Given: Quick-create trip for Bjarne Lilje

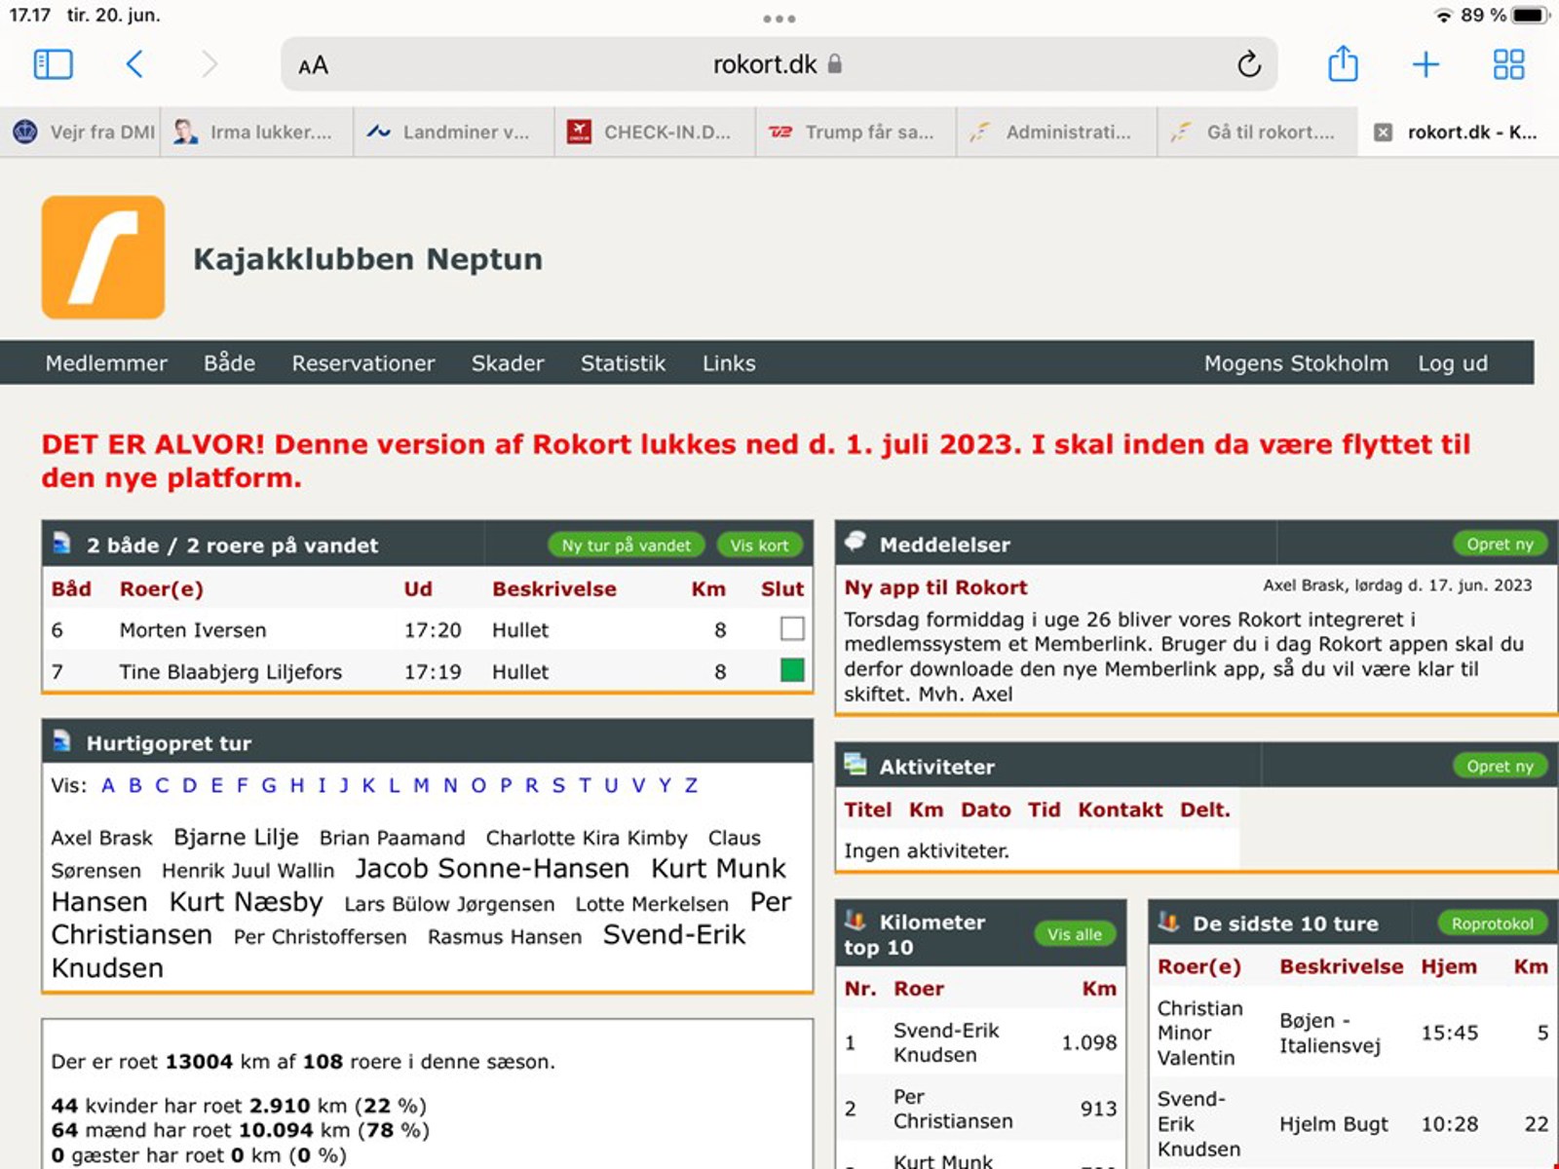Looking at the screenshot, I should pyautogui.click(x=236, y=837).
